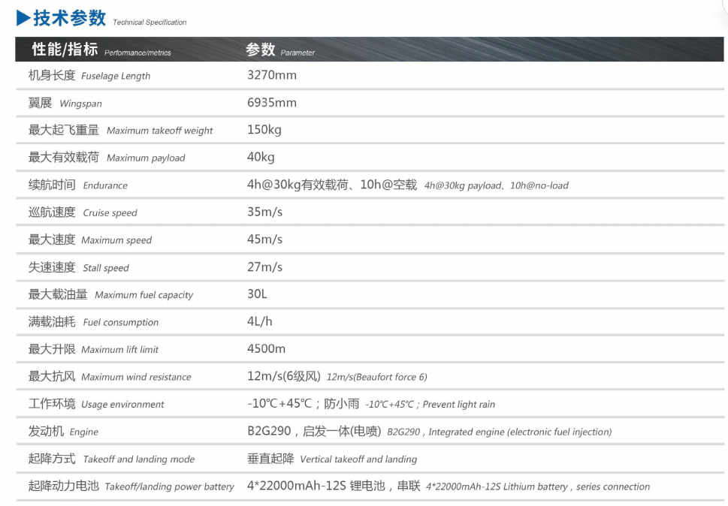Select the 参数 Parameter column header
The height and width of the screenshot is (506, 728).
point(279,50)
